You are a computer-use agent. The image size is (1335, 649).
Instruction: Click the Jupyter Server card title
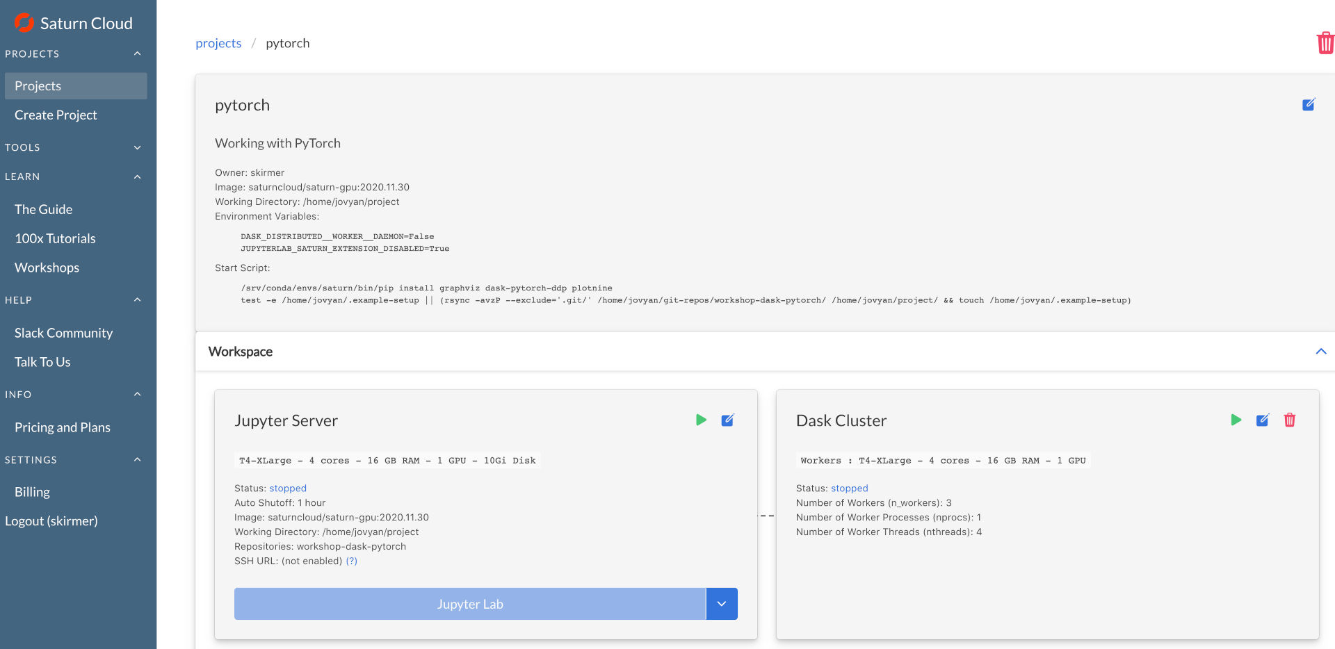(286, 421)
